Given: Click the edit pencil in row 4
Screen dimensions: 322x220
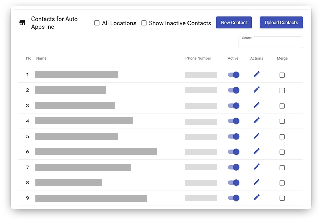Looking at the screenshot, I should pos(257,120).
